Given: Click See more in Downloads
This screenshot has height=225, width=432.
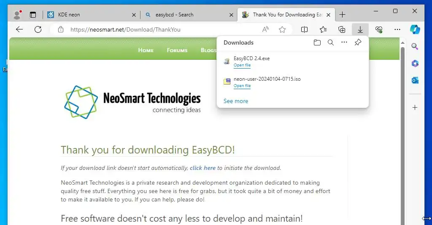Looking at the screenshot, I should click(236, 101).
